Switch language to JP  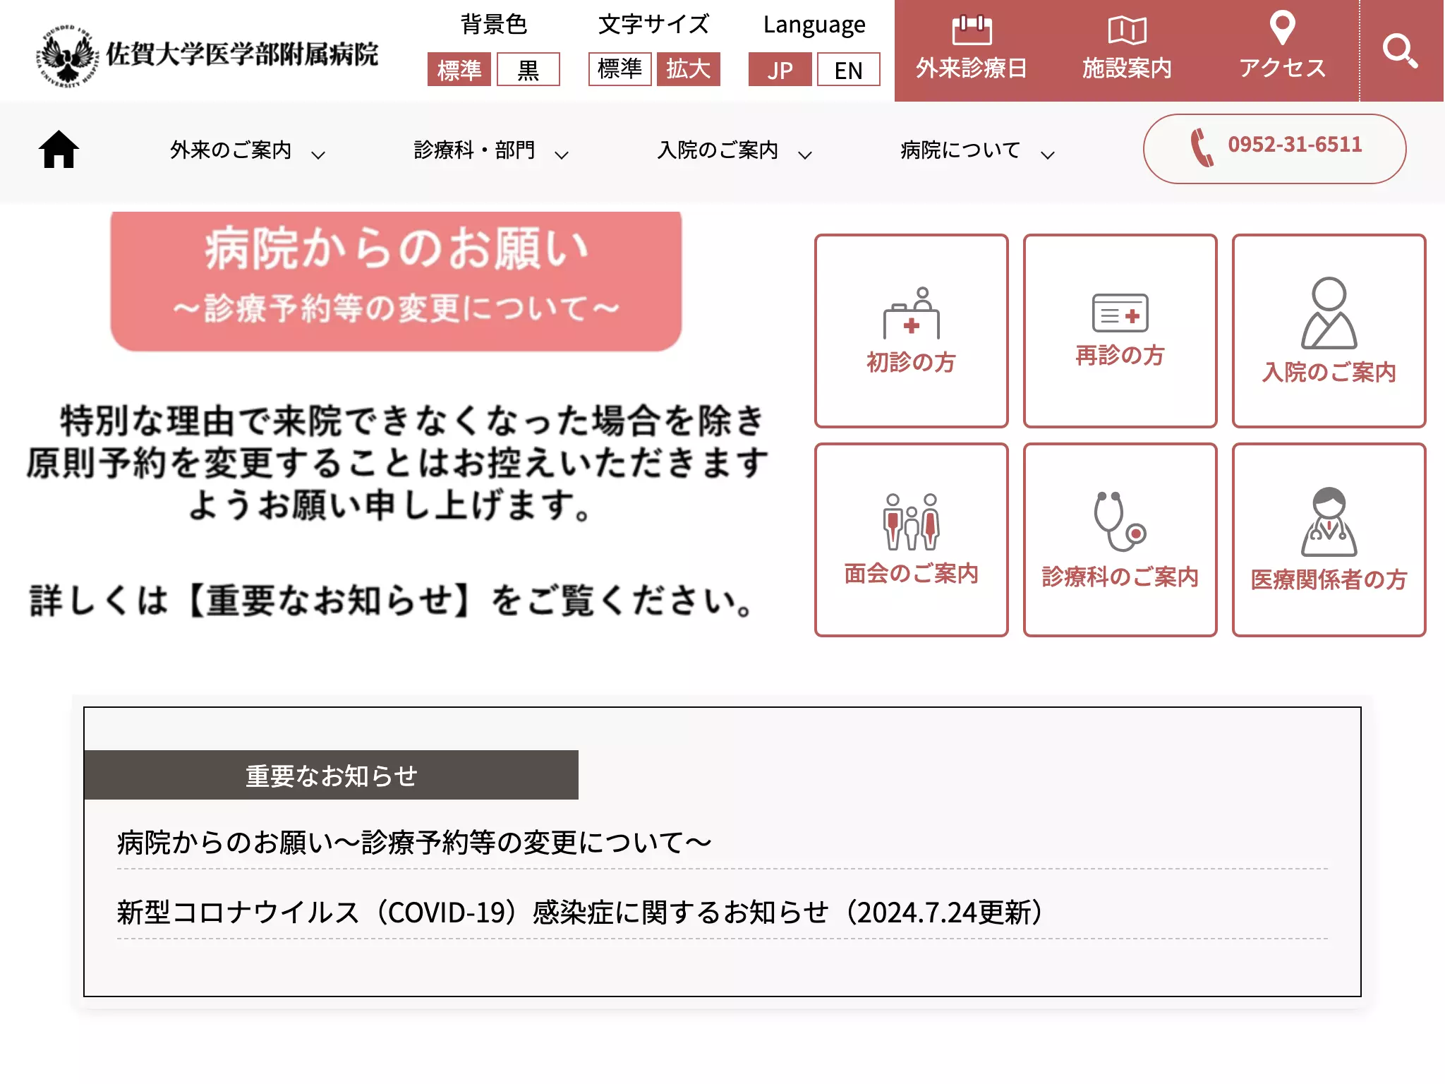tap(780, 69)
